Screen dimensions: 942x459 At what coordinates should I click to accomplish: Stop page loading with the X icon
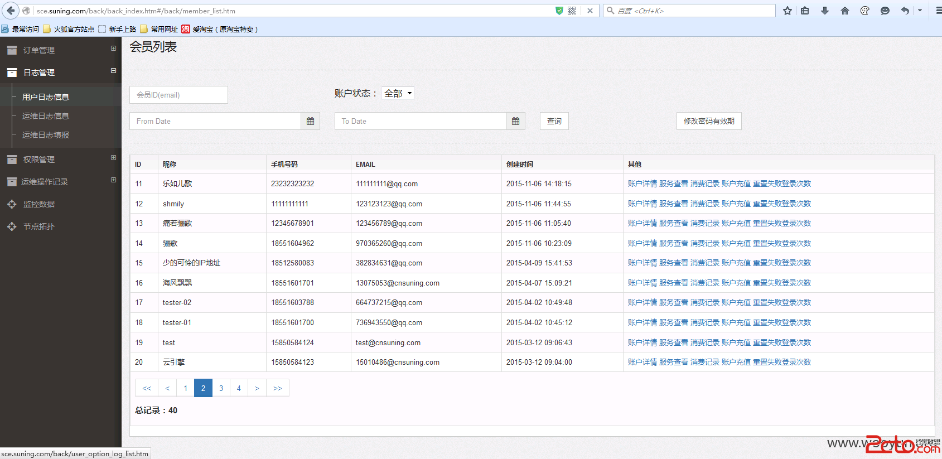coord(590,11)
